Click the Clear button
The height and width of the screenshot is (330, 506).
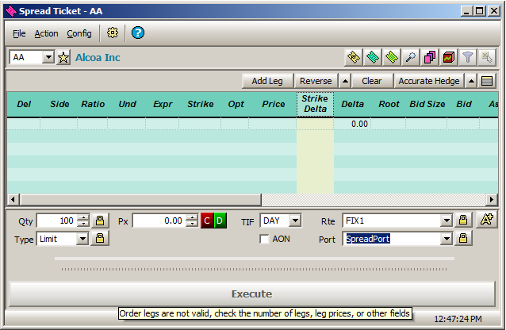[x=372, y=81]
